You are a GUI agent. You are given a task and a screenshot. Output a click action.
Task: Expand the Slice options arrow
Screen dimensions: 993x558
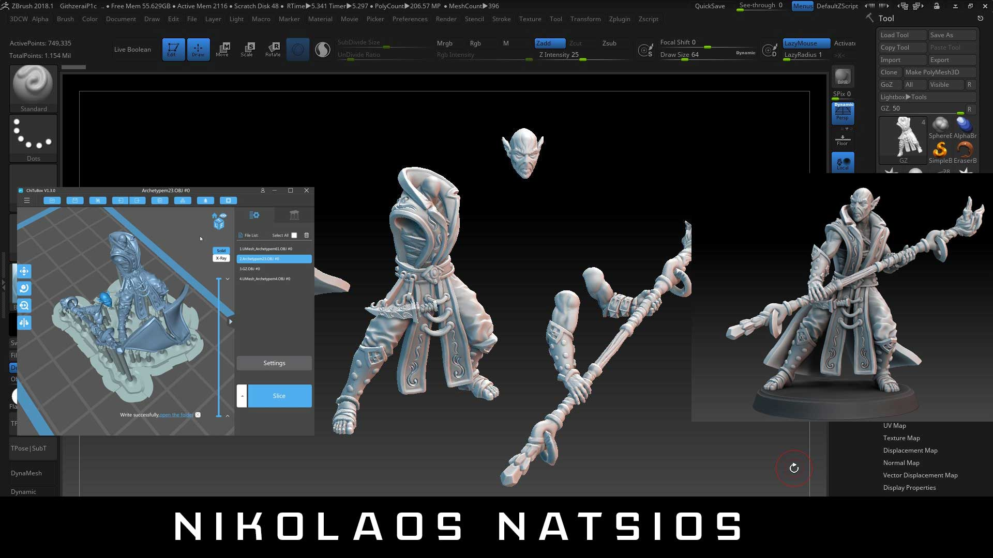coord(242,396)
